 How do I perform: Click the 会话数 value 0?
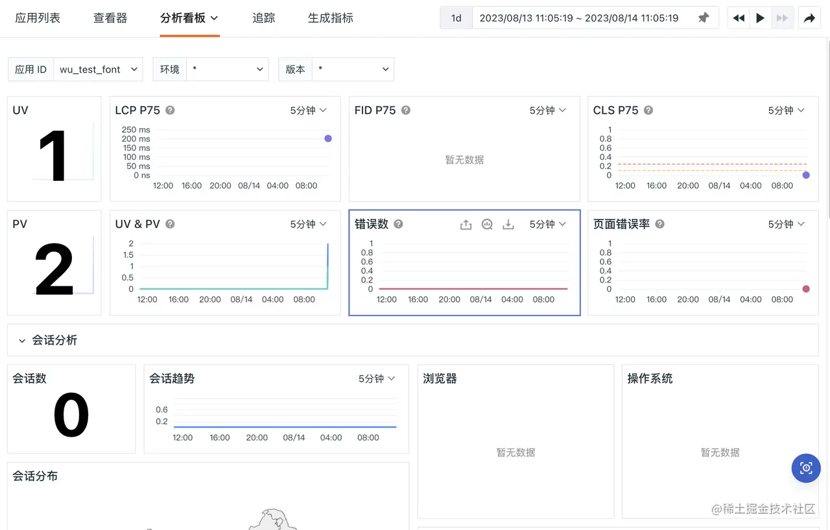point(71,416)
